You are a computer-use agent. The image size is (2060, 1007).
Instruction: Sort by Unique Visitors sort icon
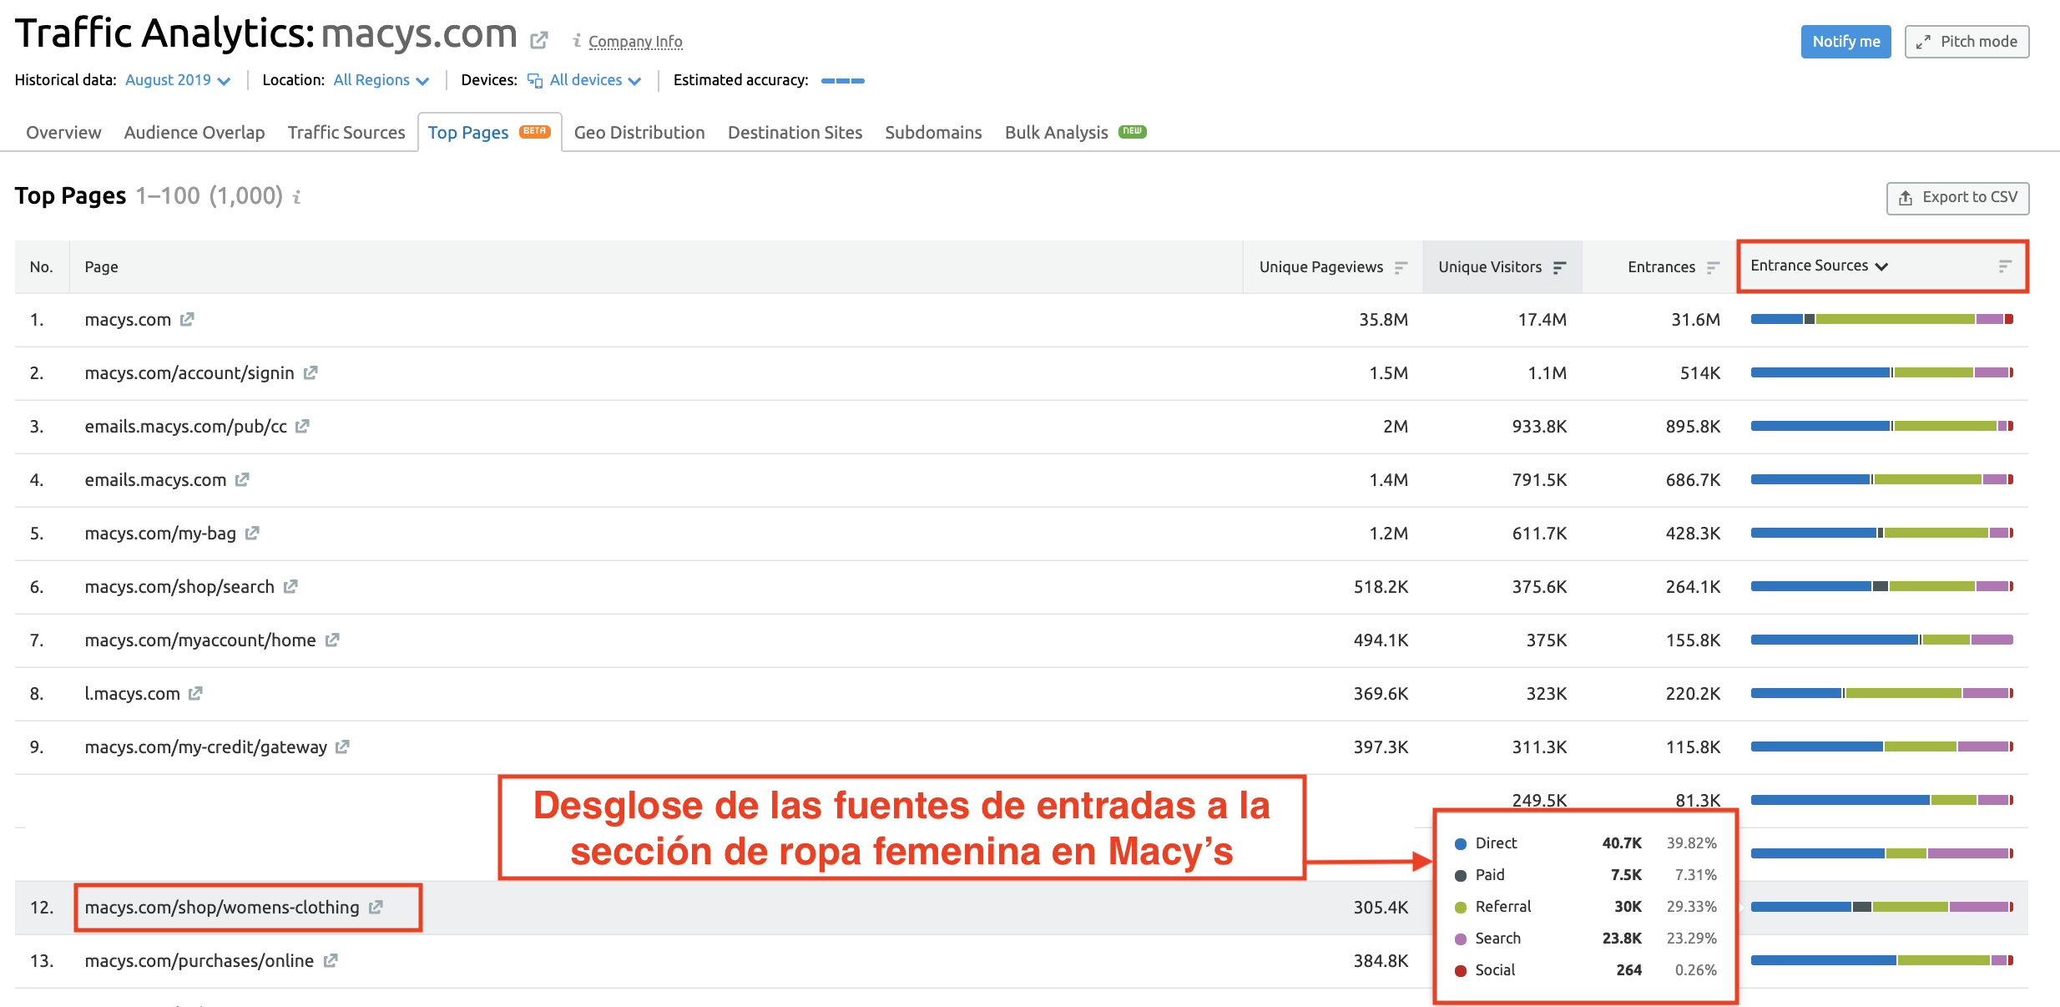point(1559,267)
